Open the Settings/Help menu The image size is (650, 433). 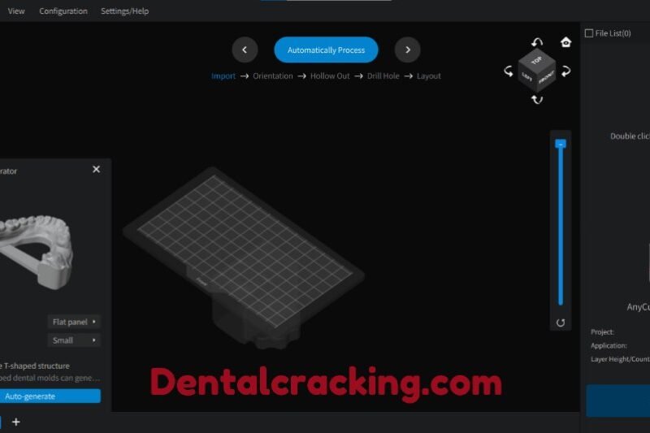pos(125,11)
